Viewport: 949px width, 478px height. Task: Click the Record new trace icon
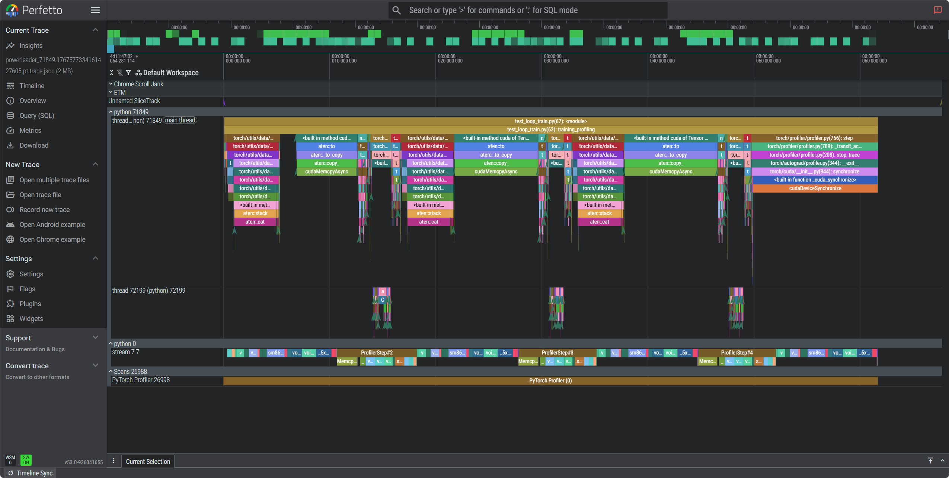[x=10, y=210]
